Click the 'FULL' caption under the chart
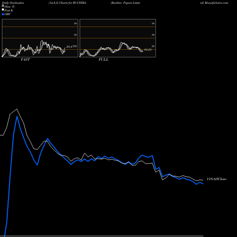The height and width of the screenshot is (237, 237). 103,60
